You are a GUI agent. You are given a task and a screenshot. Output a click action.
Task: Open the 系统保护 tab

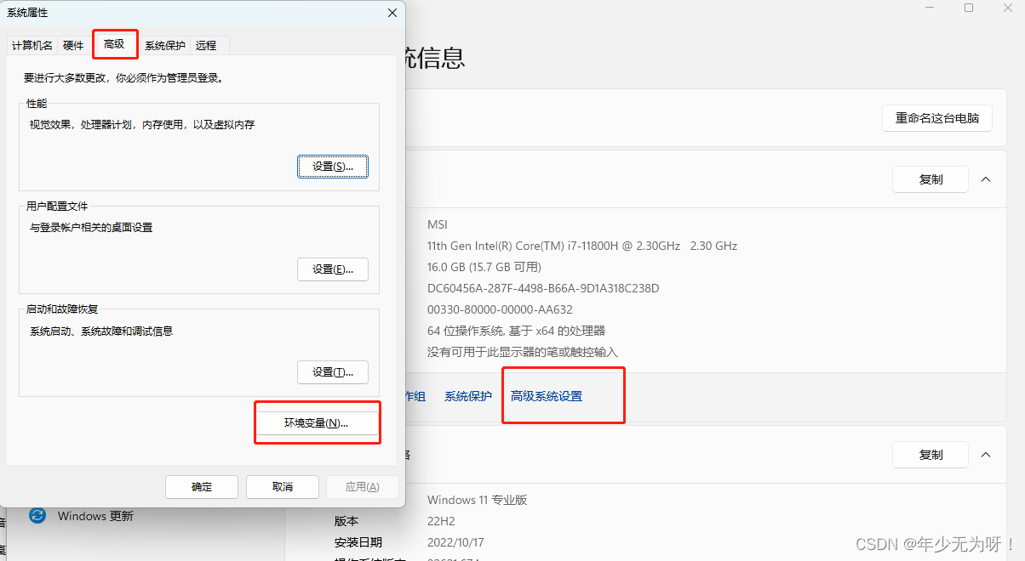(x=164, y=46)
